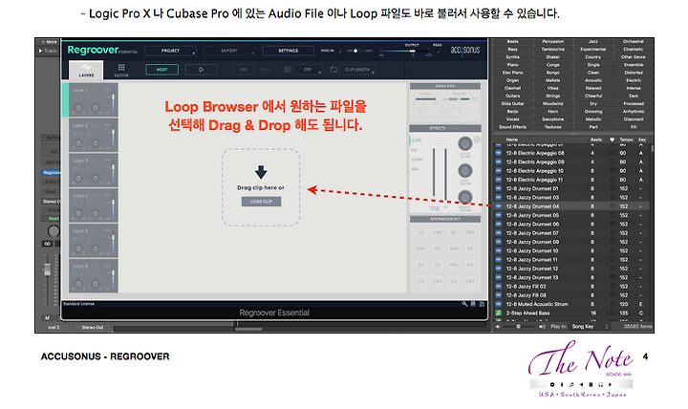Click the favorites heart column header
688x409 pixels.
[613, 140]
